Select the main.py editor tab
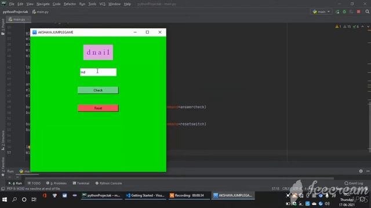Screen dimensions: 371x208 (x=19, y=19)
